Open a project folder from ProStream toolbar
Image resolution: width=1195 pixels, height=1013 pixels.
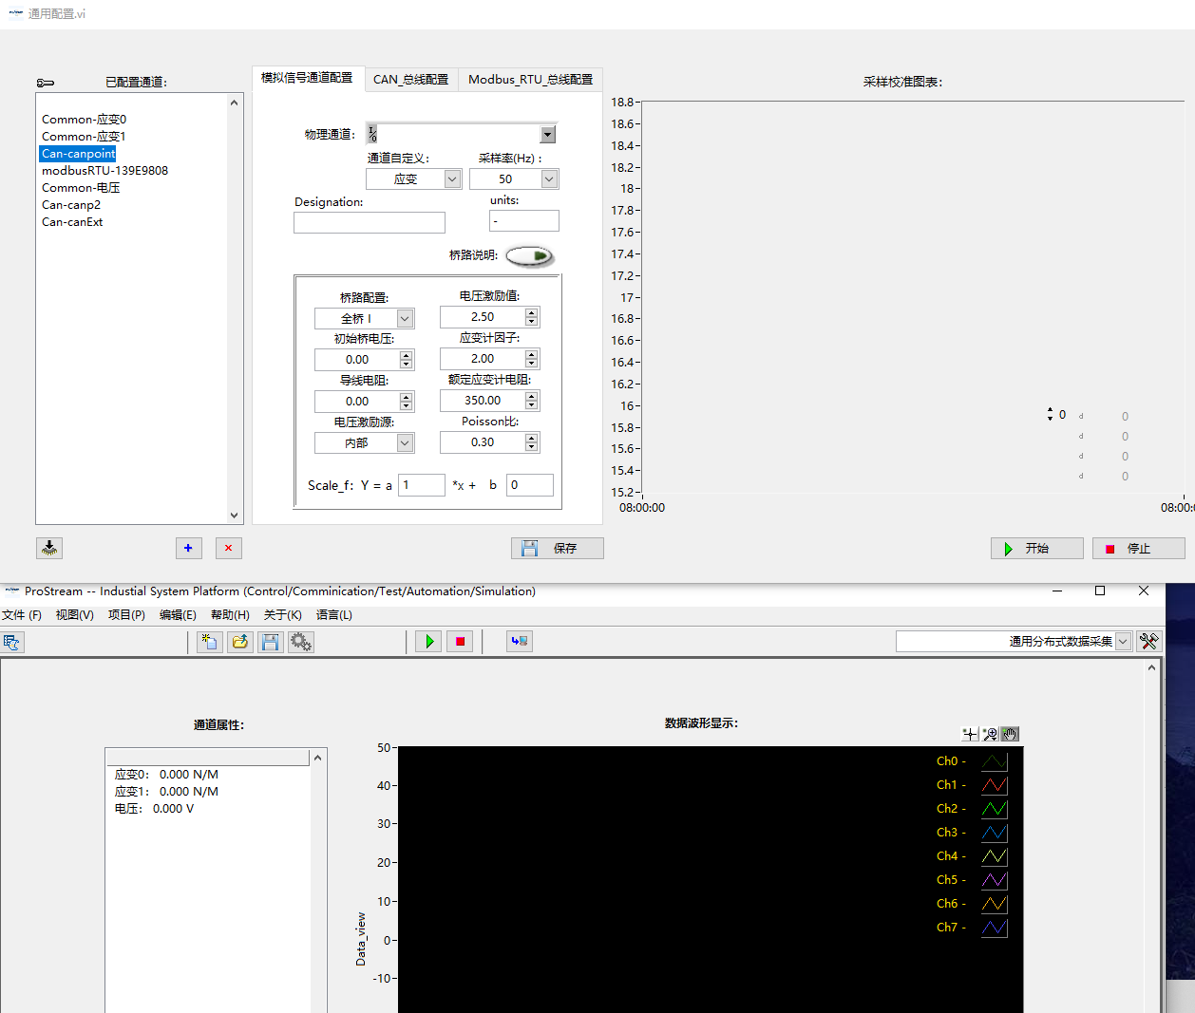240,642
